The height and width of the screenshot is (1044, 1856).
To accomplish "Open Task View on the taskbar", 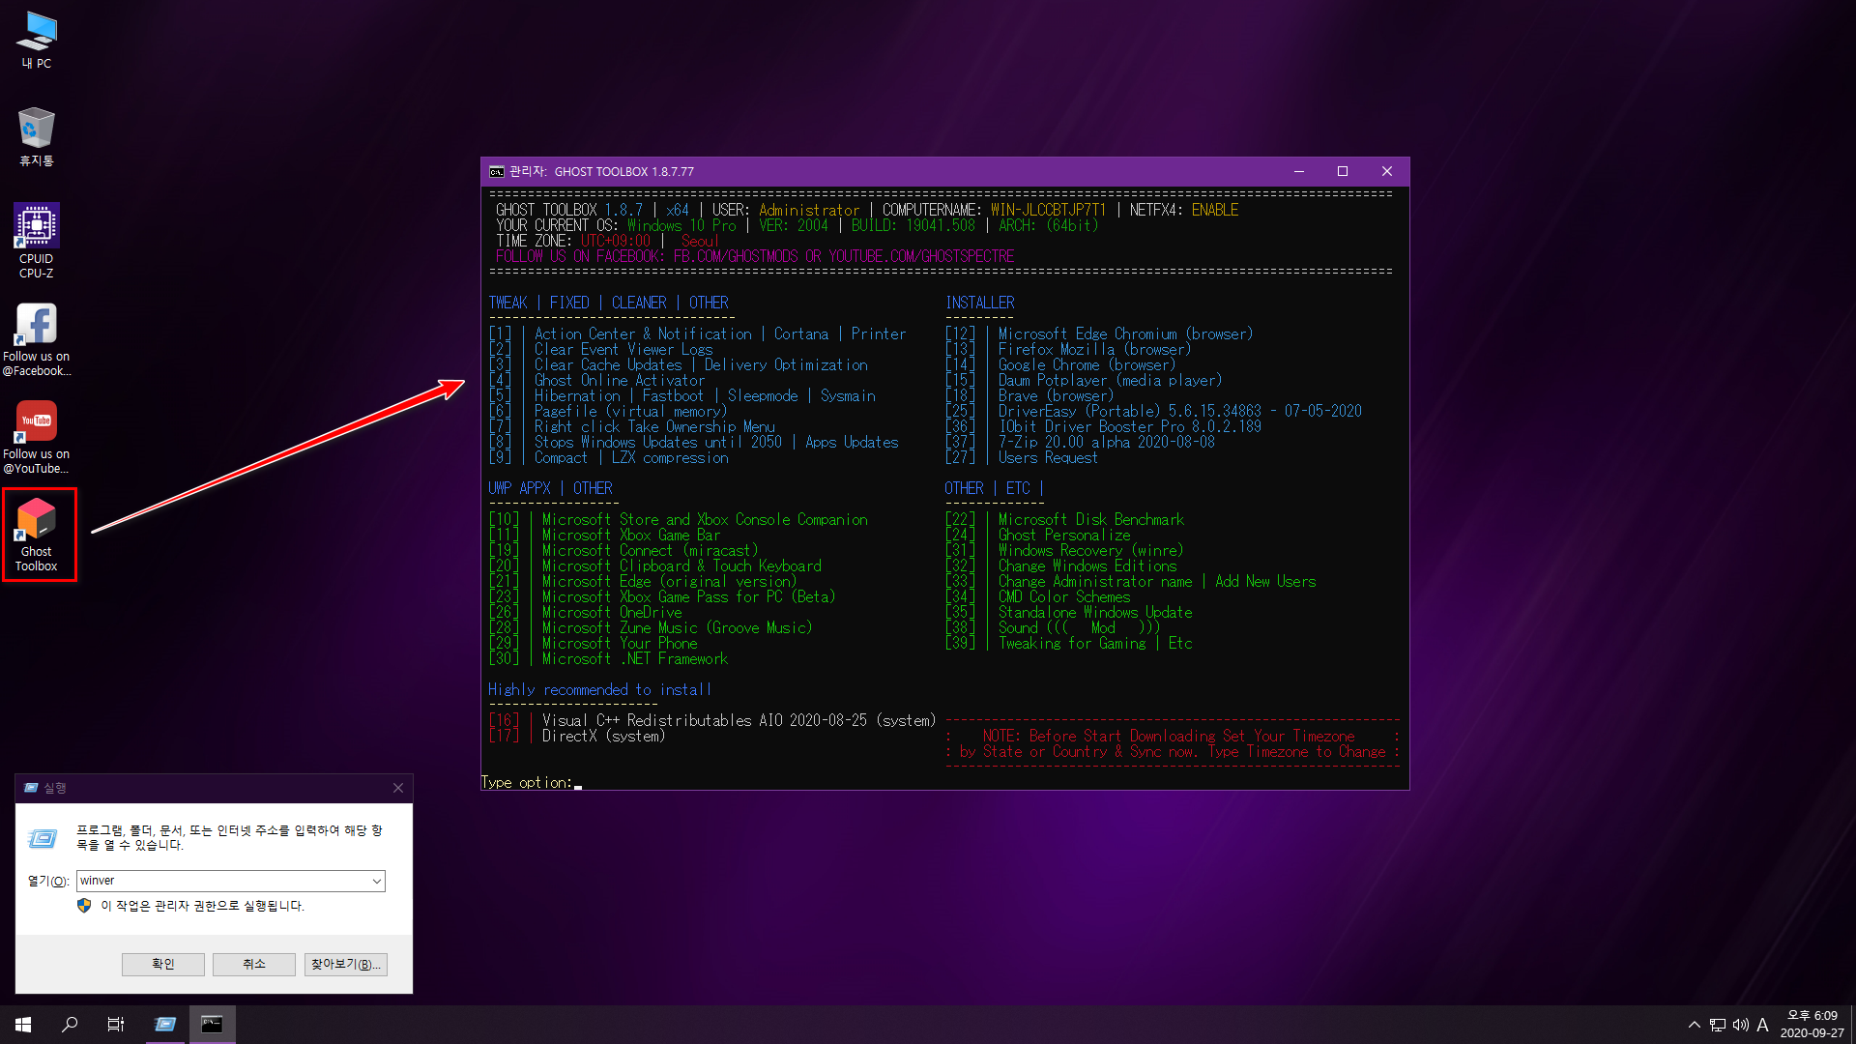I will (116, 1024).
